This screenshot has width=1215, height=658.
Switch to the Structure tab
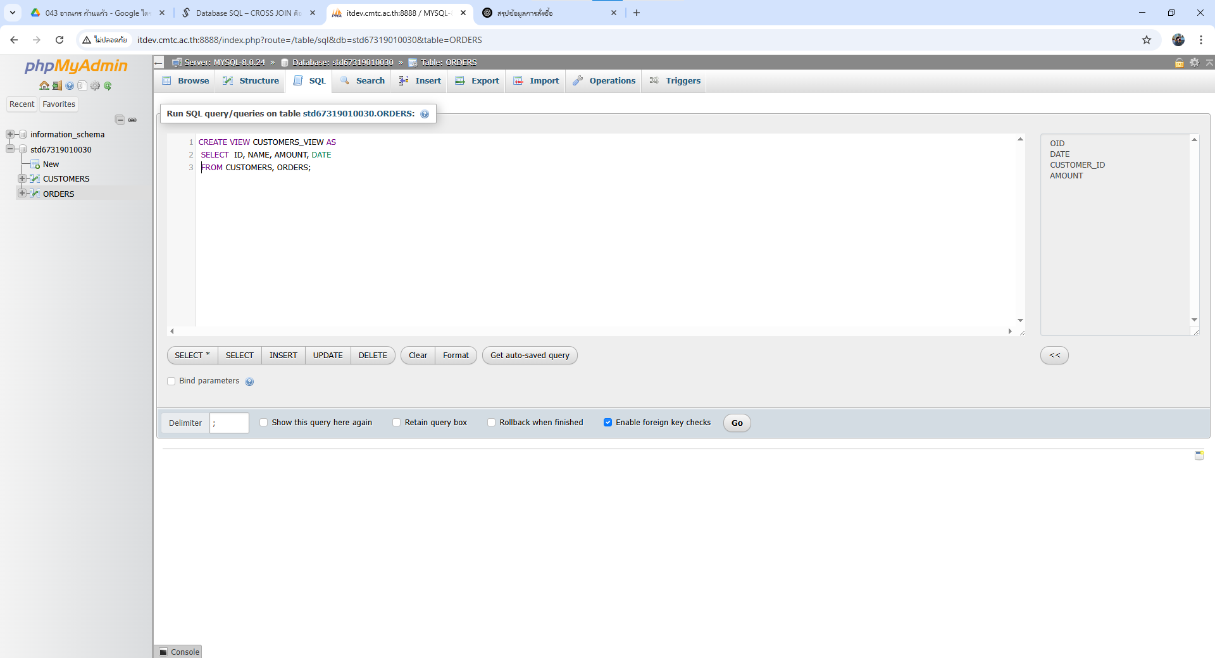tap(251, 80)
